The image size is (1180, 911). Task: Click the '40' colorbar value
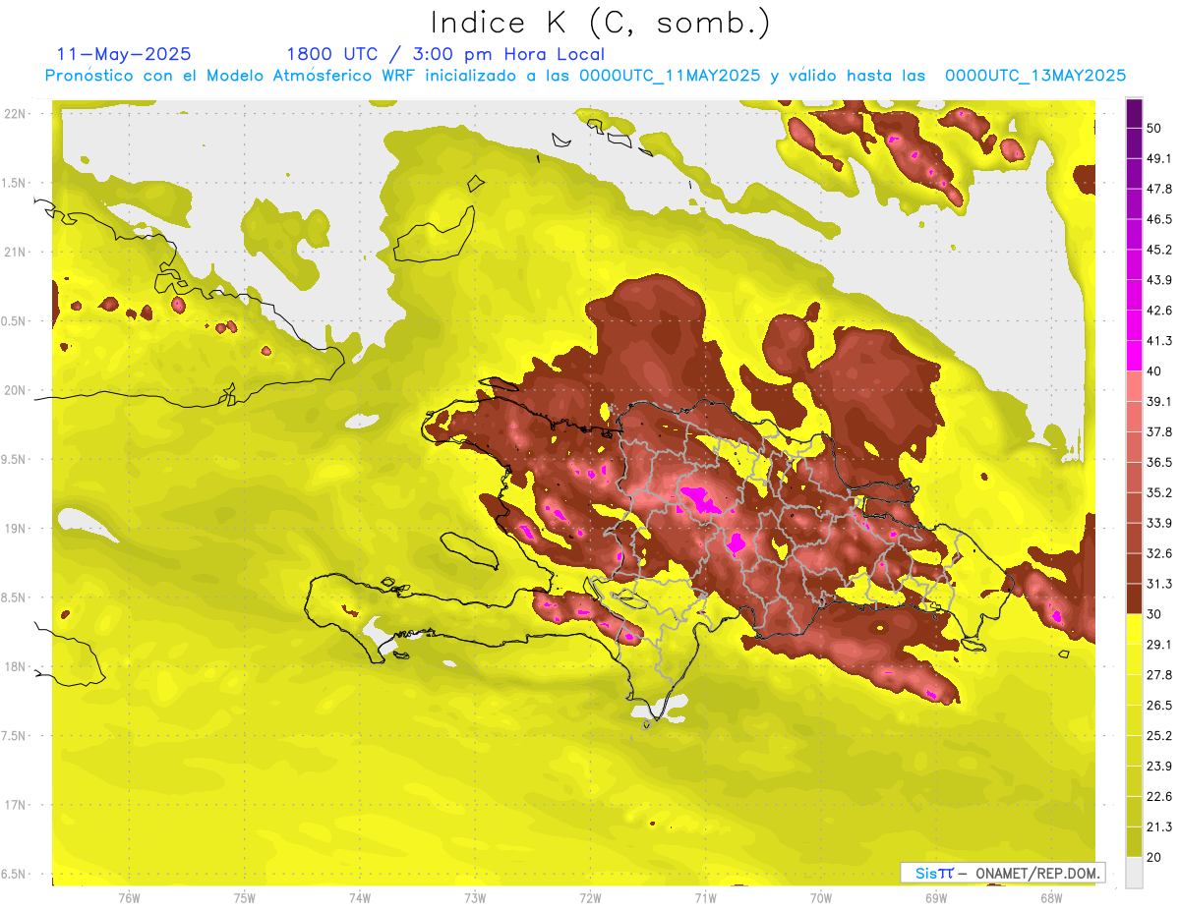(1153, 370)
